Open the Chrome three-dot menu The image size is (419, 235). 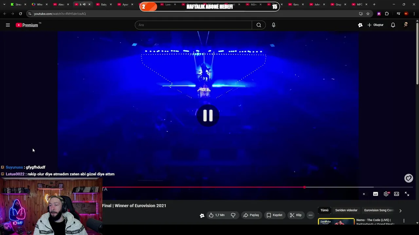coord(414,14)
